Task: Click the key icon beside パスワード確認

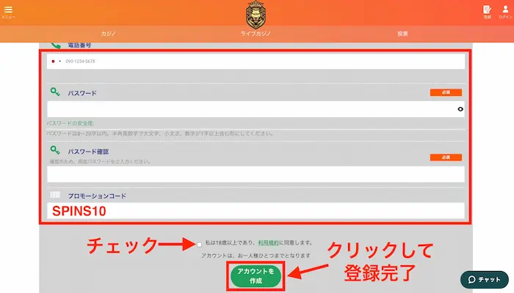Action: click(x=55, y=150)
